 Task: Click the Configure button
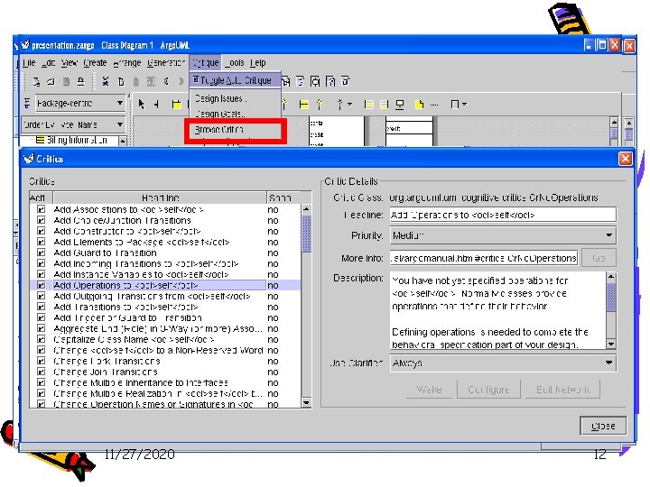(488, 390)
